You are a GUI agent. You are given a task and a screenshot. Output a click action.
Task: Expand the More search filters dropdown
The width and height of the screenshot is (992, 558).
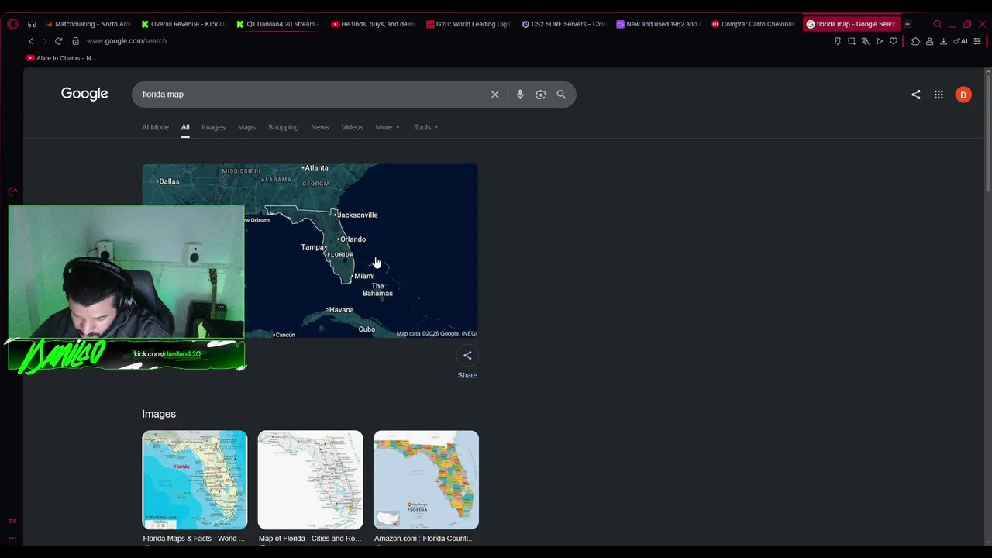(x=387, y=127)
